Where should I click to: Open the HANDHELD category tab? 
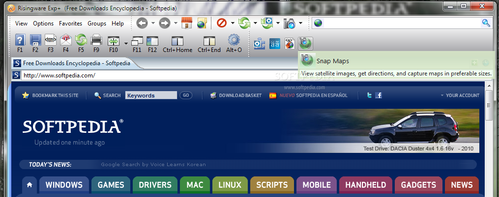pyautogui.click(x=366, y=185)
